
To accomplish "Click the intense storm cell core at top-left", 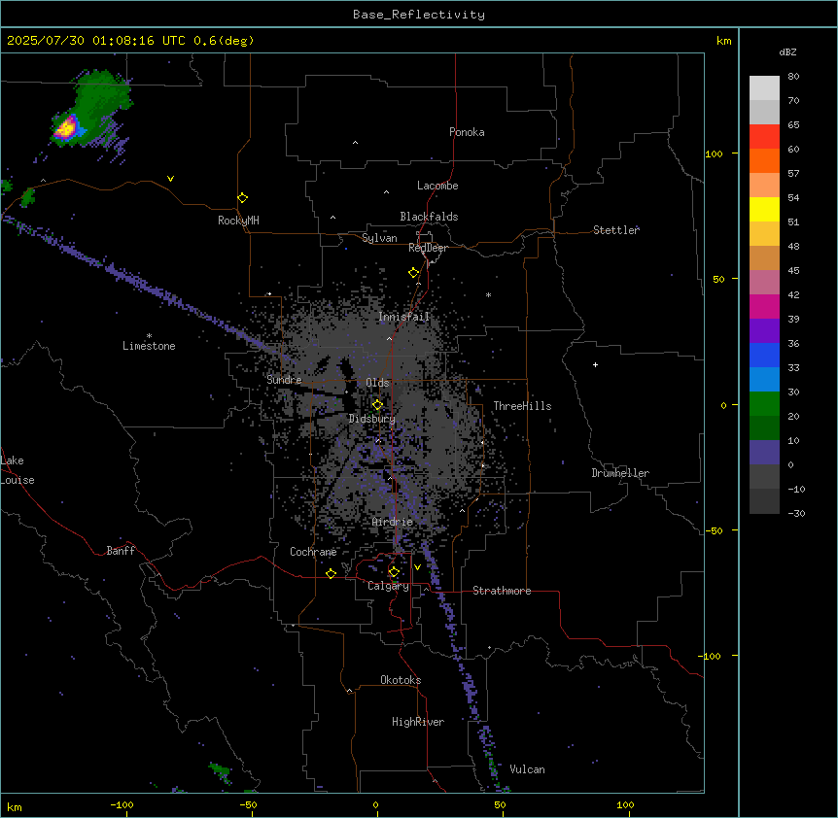I will tap(67, 128).
